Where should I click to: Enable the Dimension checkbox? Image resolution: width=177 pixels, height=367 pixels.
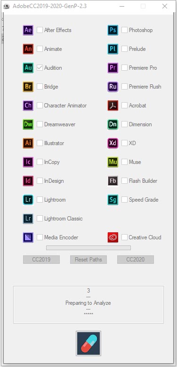click(x=125, y=124)
